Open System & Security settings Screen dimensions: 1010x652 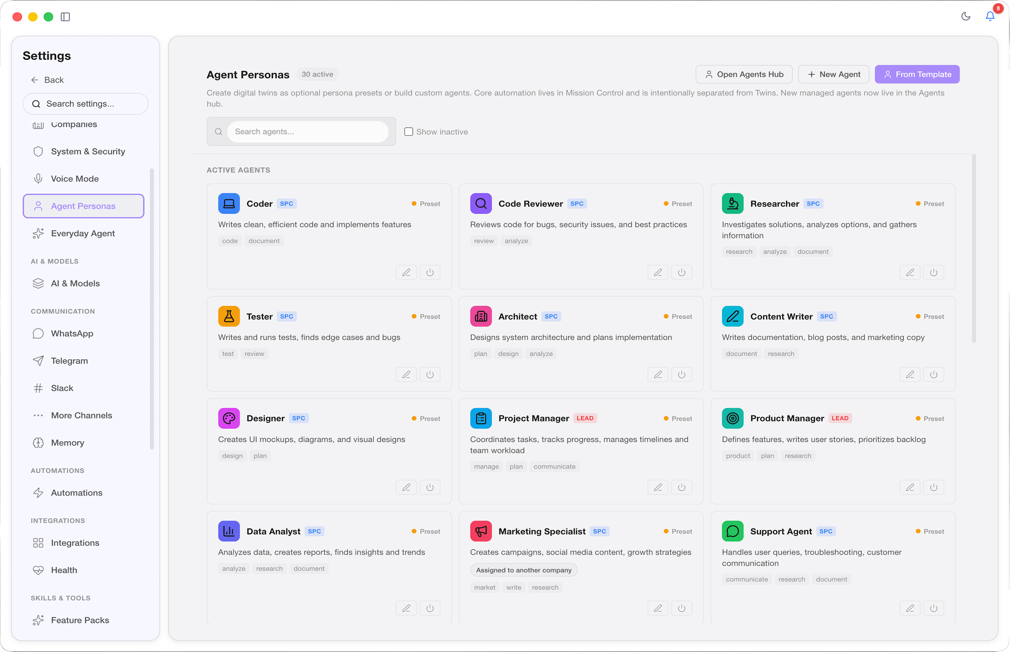(83, 152)
